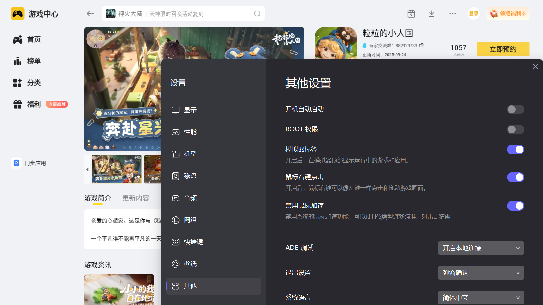This screenshot has width=543, height=305.
Task: Open 首页 home in sidebar
Action: click(x=27, y=40)
